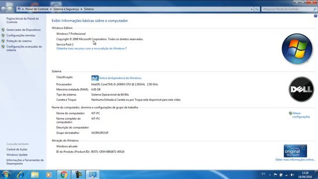Click PT language indicator in tray
Viewport: 318px width, 179px height.
tap(263, 174)
